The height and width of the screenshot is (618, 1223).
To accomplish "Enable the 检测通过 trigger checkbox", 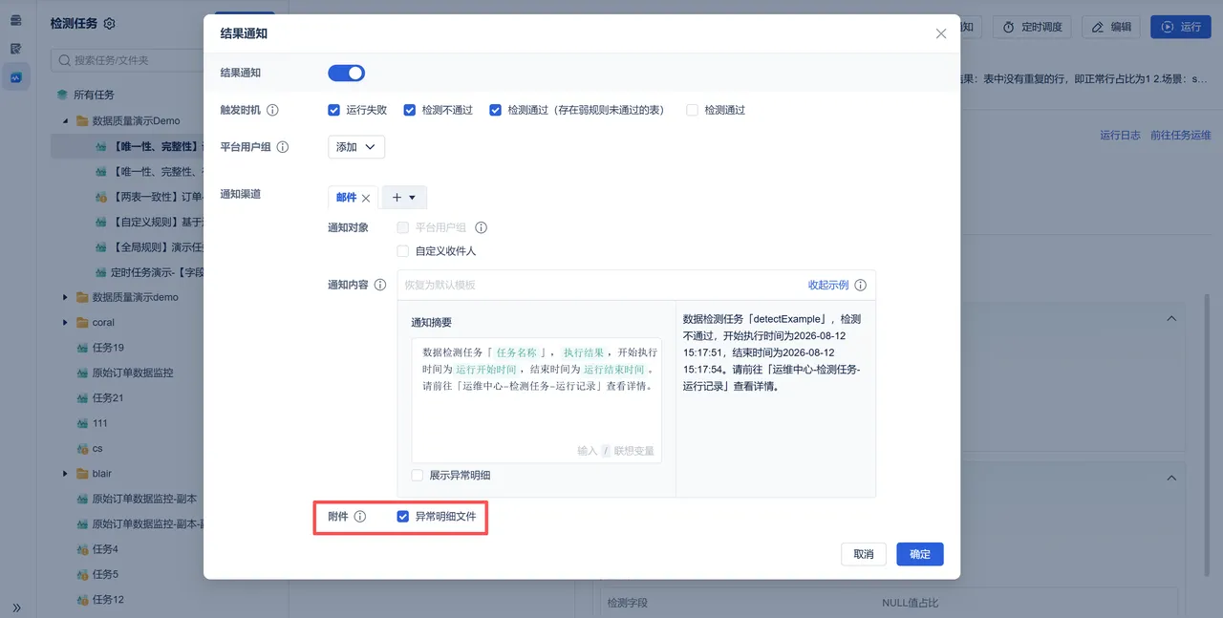I will tap(692, 110).
